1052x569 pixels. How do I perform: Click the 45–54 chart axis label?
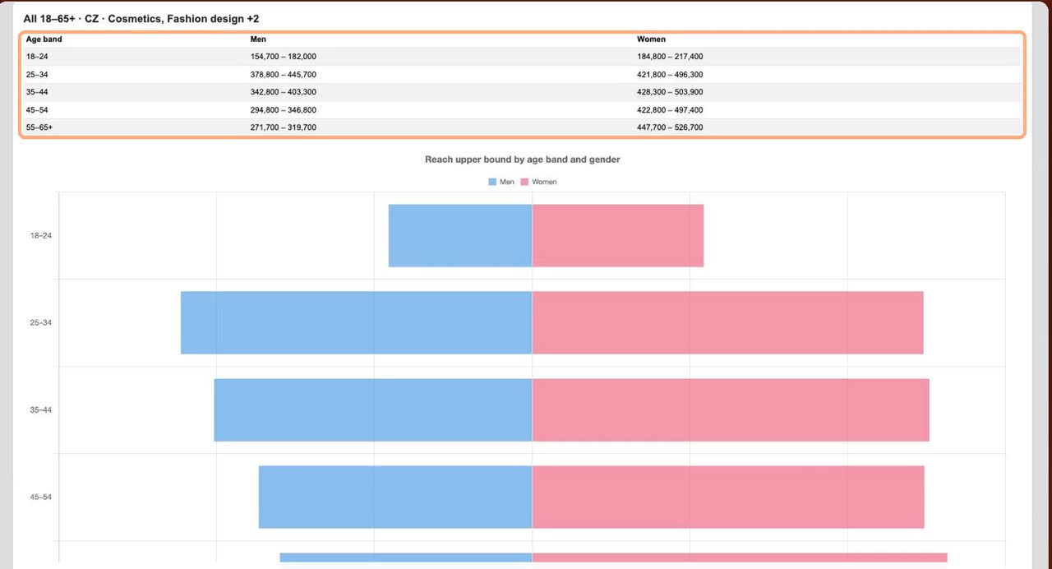pos(41,497)
